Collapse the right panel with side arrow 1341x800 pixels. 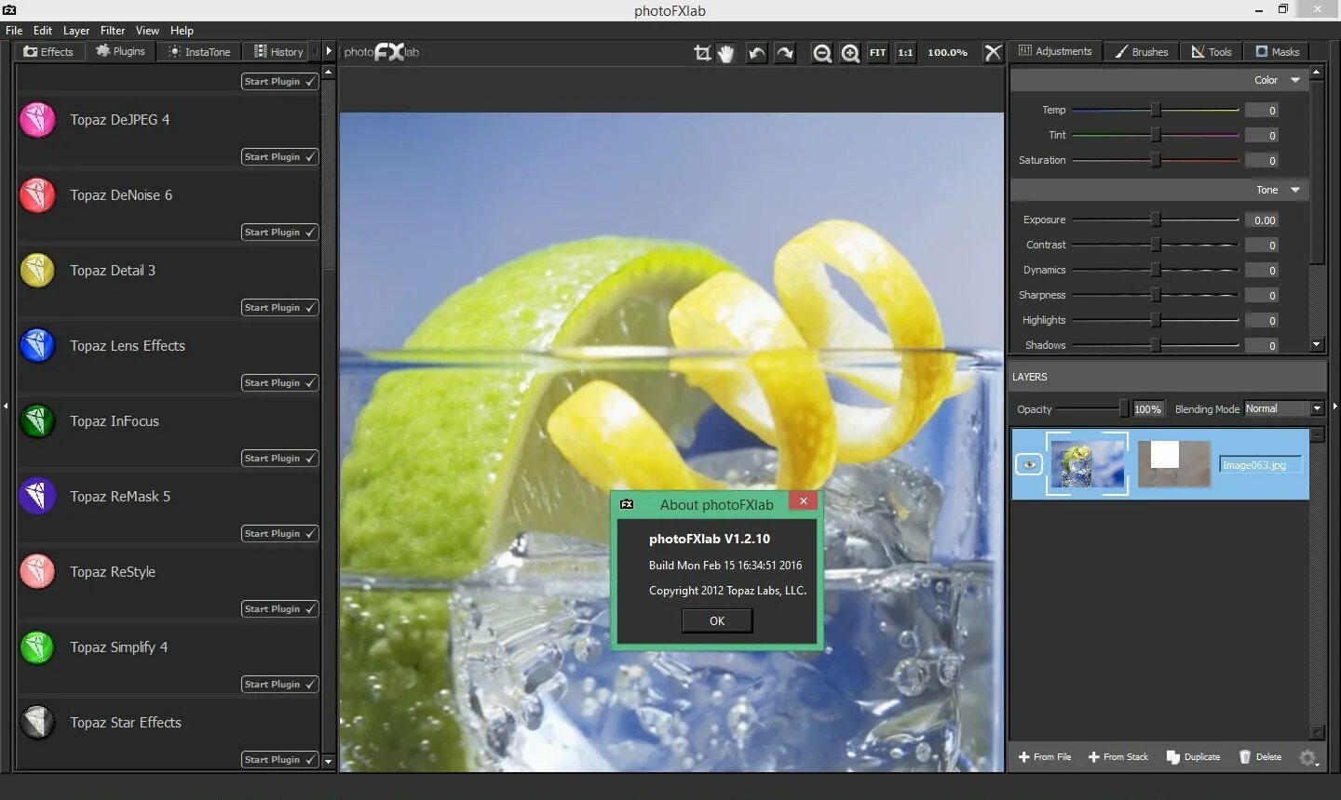(x=1335, y=406)
